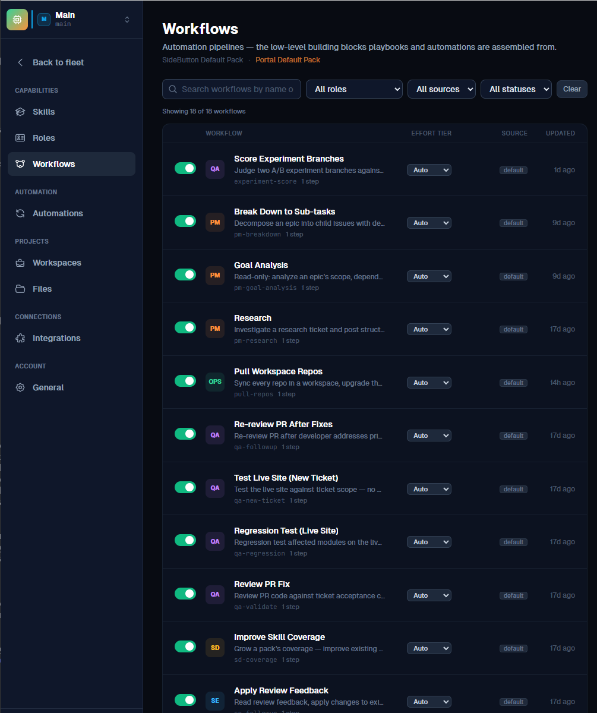Open the Integrations section
Screen dimensions: 597x713
[71, 338]
